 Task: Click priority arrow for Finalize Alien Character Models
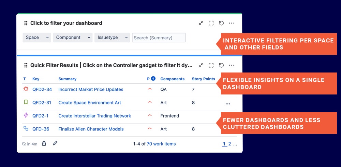pos(150,129)
